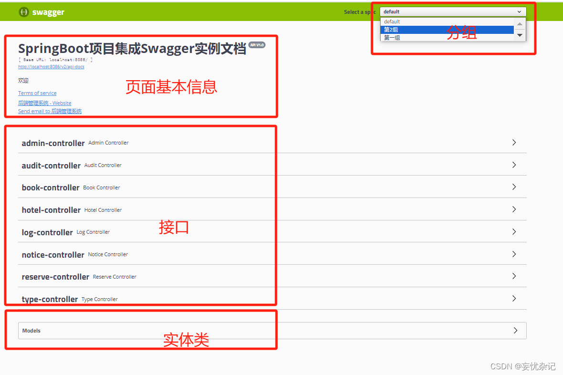Image resolution: width=563 pixels, height=375 pixels.
Task: Click the 'Reserve Controller' description text
Action: (x=115, y=277)
